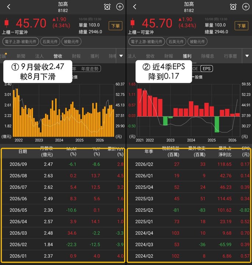Screen dimensions: 252x265
Task: Select the 電子上游-被動元件 tag in right panel
Action: [x=147, y=42]
